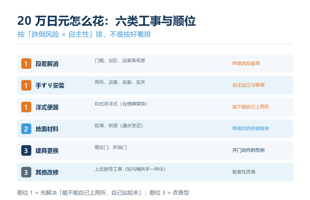Click the orange badge next to 手すり安装
Viewport: 310px width, 200px height.
pos(26,85)
